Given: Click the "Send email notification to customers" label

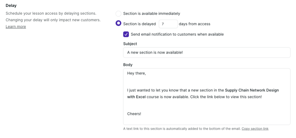Looking at the screenshot, I should [x=177, y=34].
